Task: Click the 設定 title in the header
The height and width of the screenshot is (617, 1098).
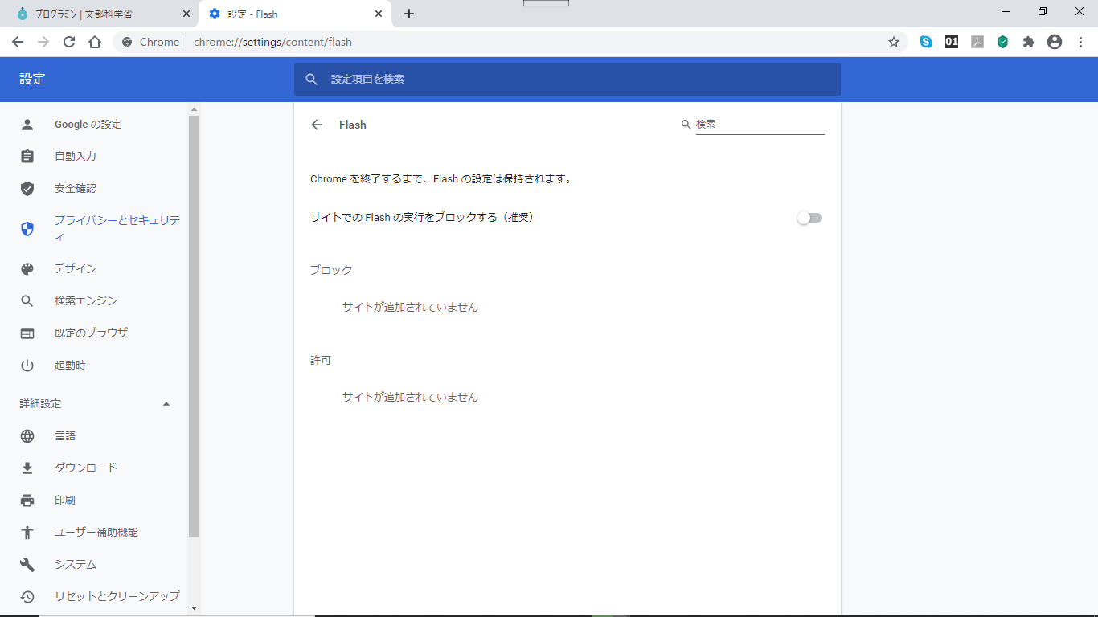Action: coord(33,79)
